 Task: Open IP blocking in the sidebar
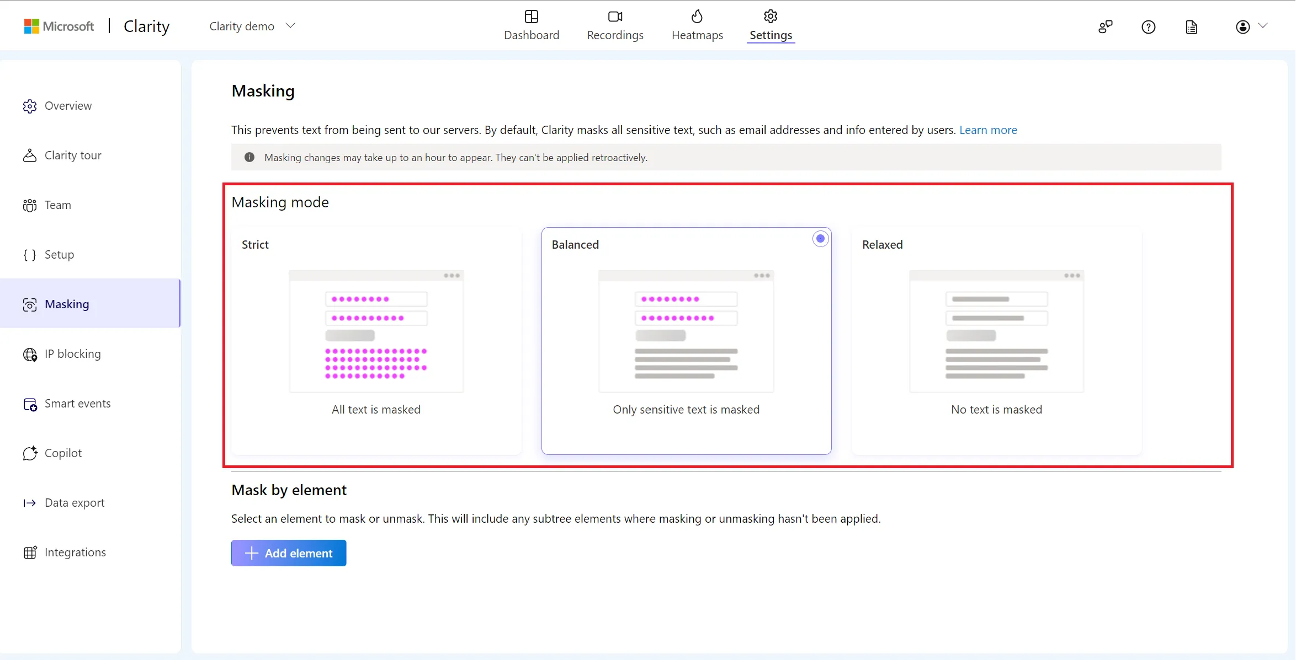click(91, 354)
